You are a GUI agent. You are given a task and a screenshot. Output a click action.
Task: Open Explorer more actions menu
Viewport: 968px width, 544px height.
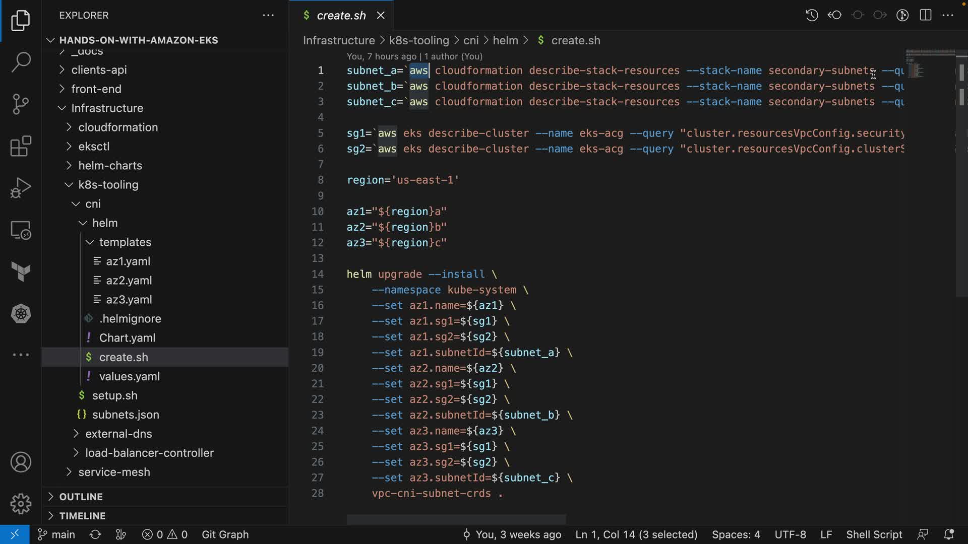(268, 16)
